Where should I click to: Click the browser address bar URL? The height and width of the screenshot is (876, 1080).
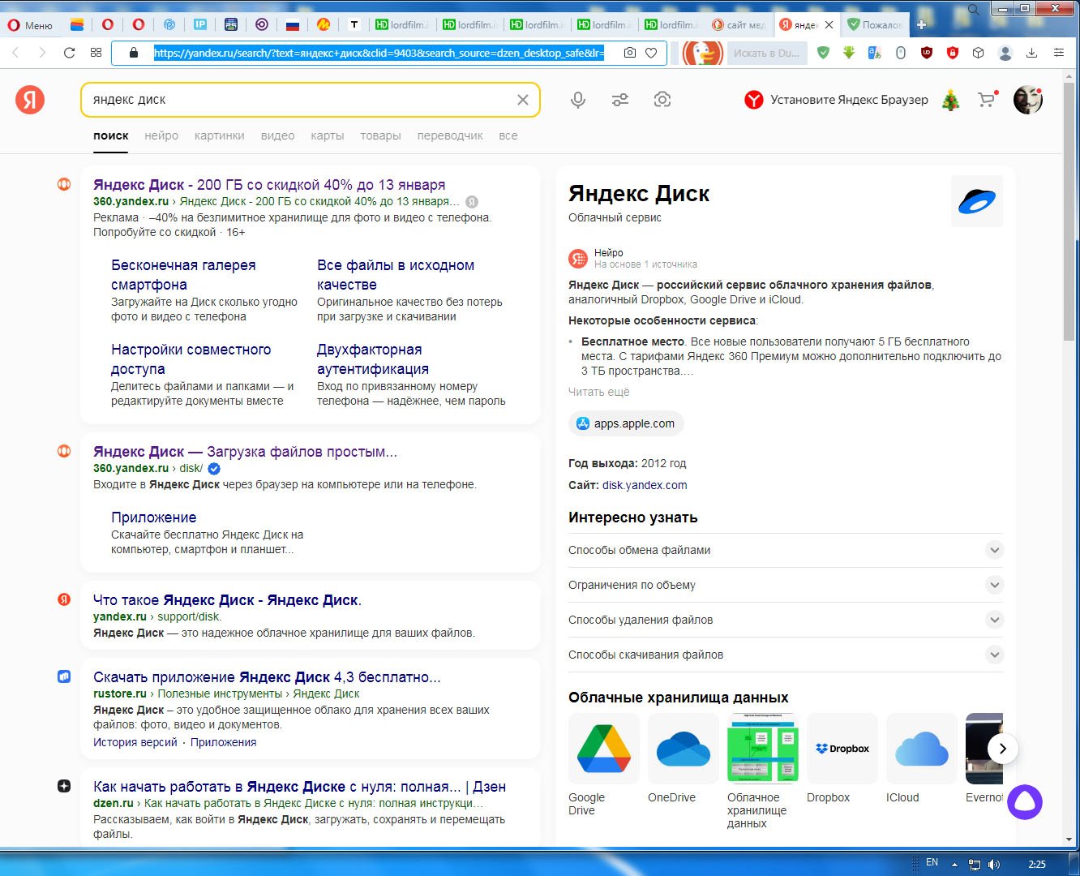coord(379,53)
